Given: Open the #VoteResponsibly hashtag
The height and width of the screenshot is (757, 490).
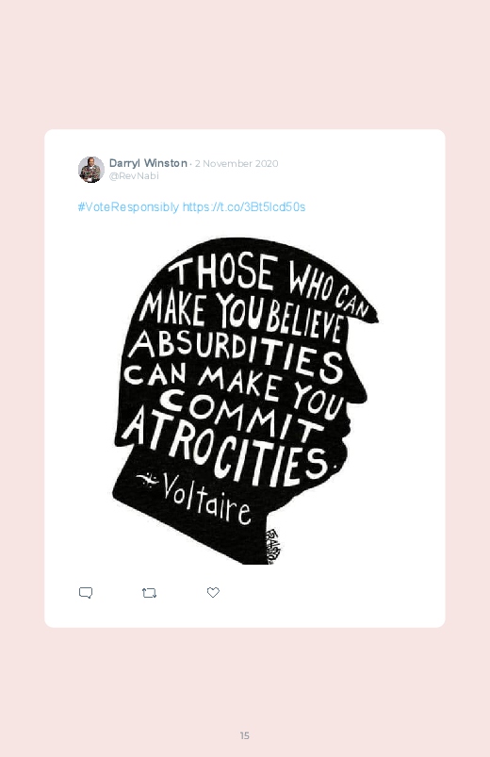Looking at the screenshot, I should [x=128, y=207].
